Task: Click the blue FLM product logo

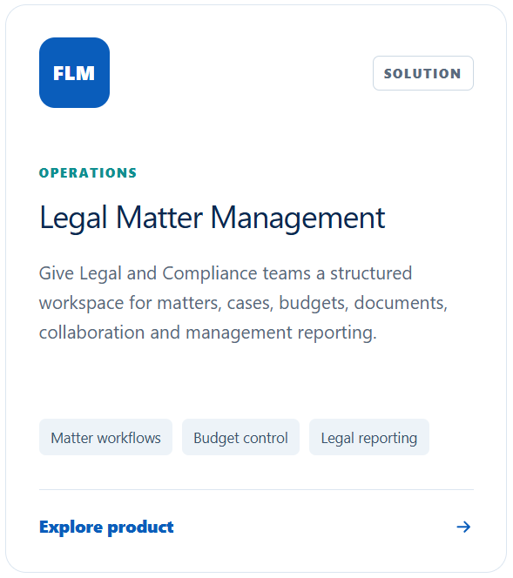Action: point(74,72)
